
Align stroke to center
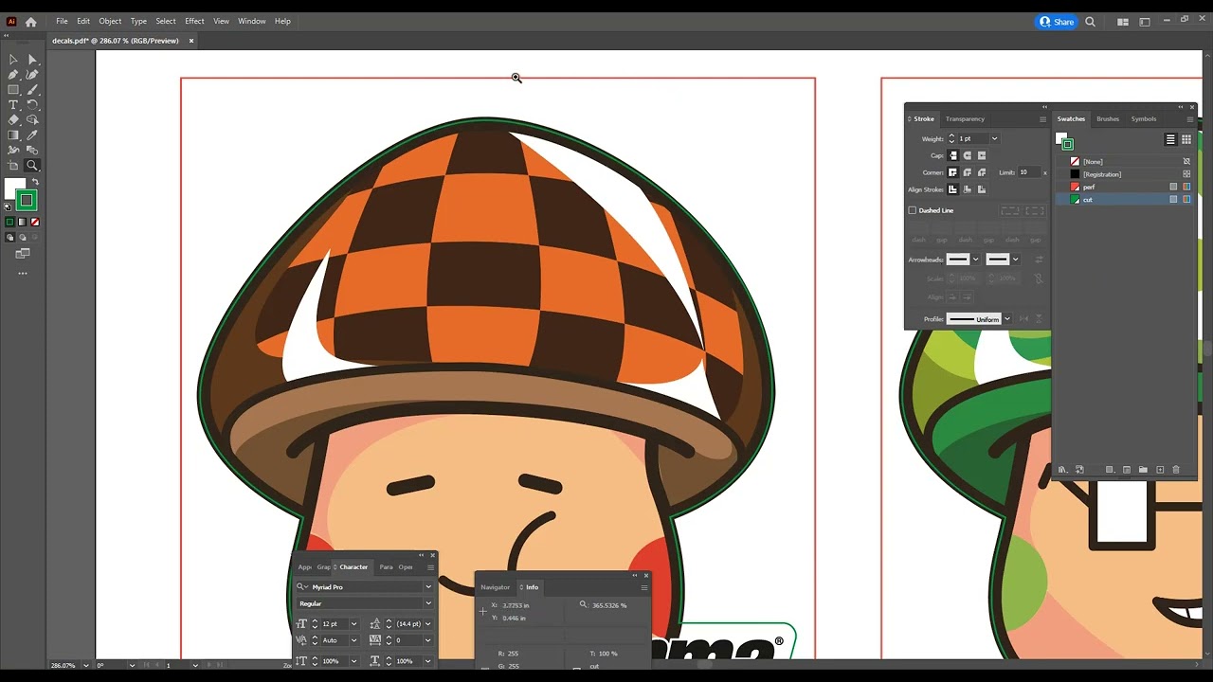click(x=953, y=189)
